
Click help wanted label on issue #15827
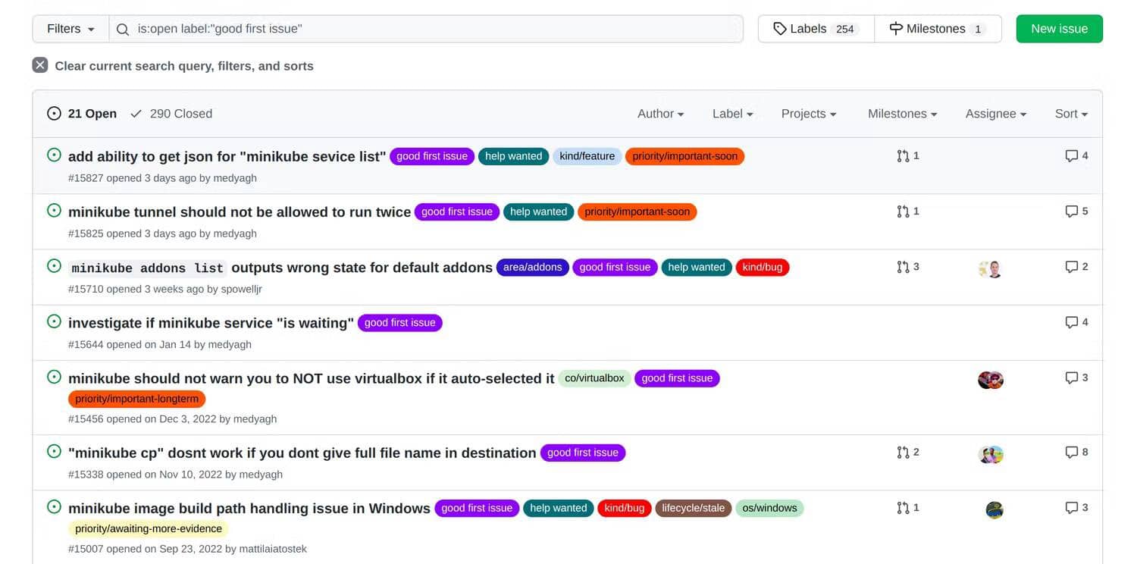514,156
